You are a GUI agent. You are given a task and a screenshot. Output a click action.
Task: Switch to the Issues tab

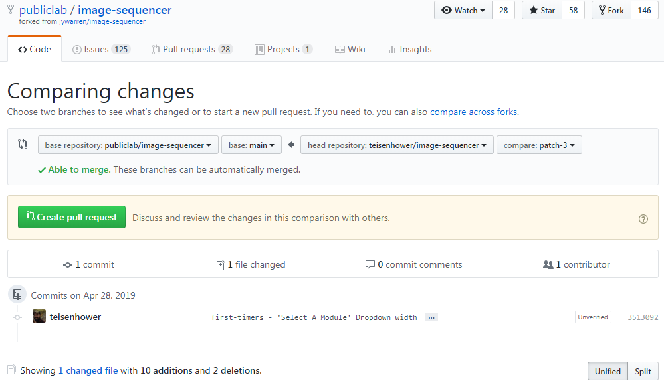(101, 50)
